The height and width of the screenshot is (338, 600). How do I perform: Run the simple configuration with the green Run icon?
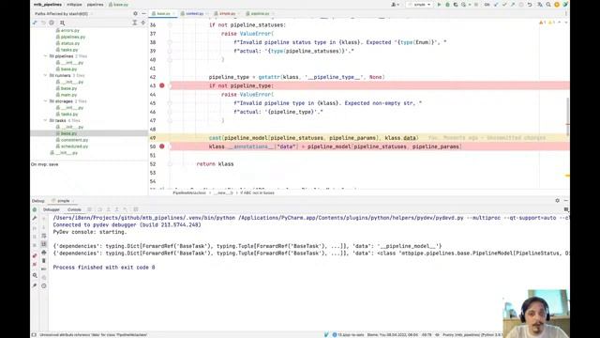coord(440,5)
